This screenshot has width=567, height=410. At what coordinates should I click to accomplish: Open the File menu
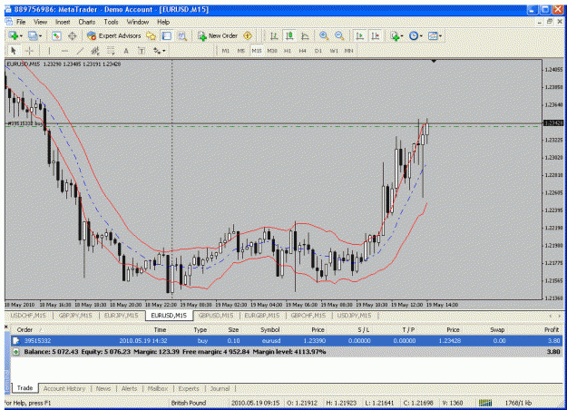tap(21, 22)
